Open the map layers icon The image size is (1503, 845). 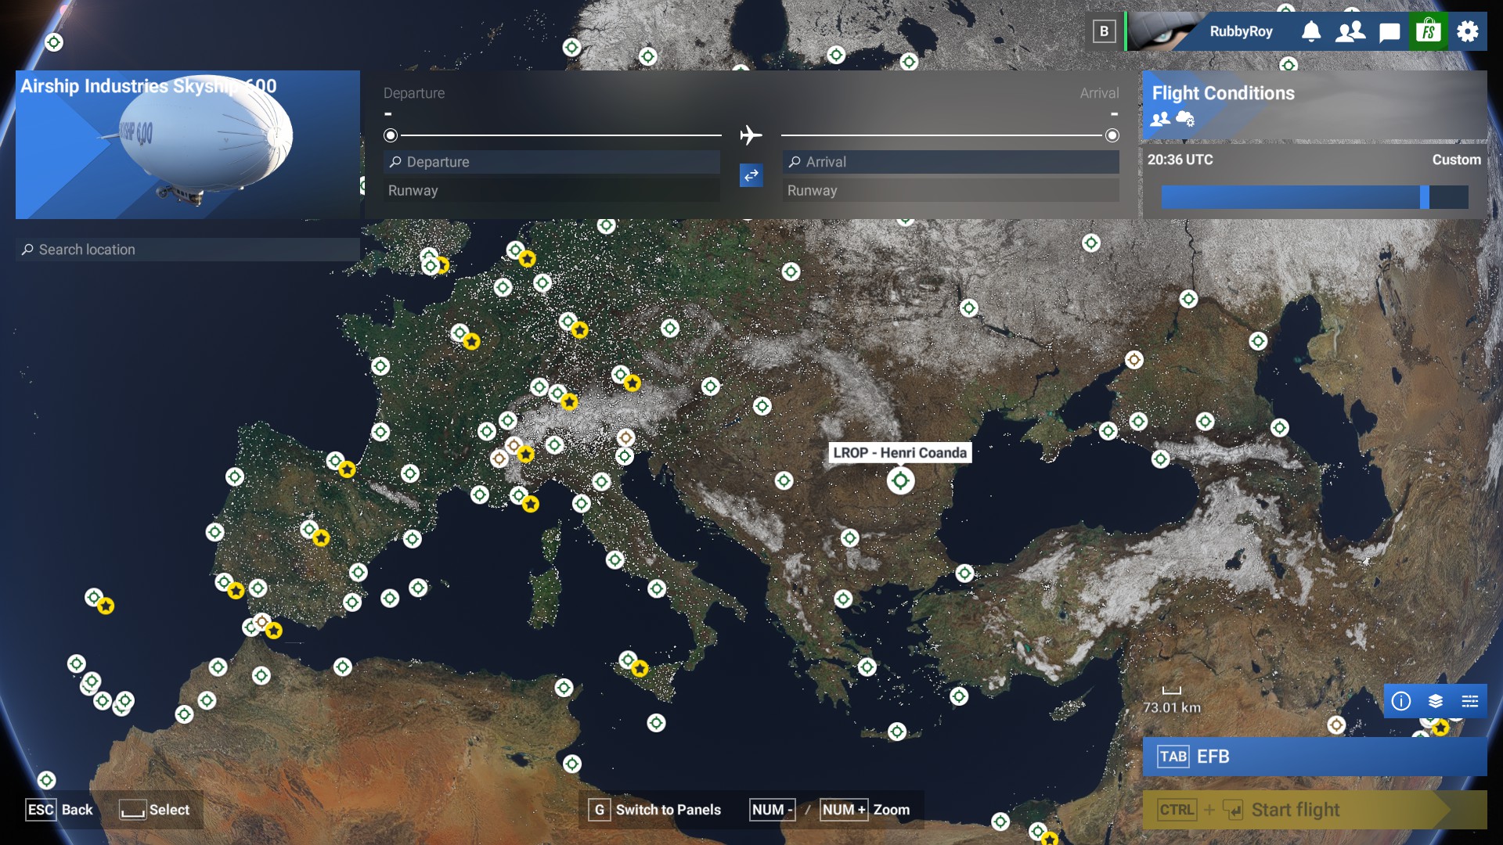click(x=1436, y=701)
